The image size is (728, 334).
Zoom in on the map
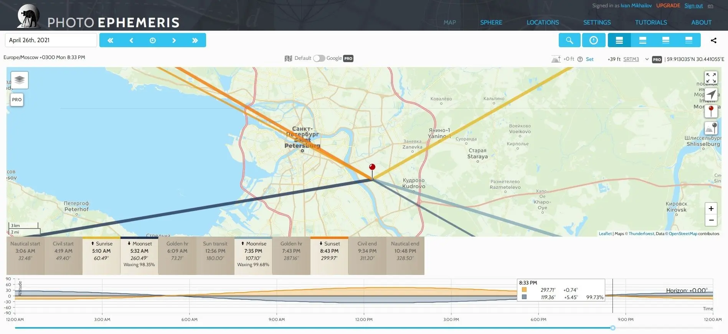pyautogui.click(x=711, y=209)
